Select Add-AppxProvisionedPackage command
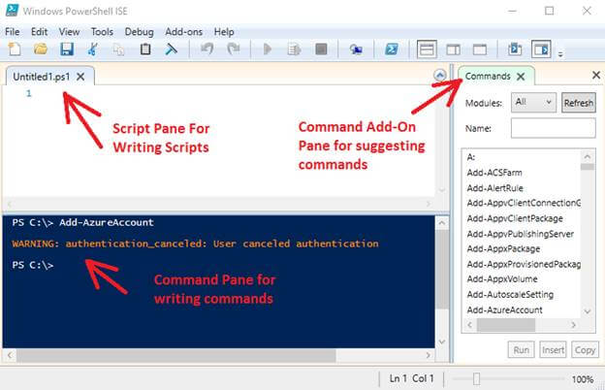 pyautogui.click(x=523, y=264)
